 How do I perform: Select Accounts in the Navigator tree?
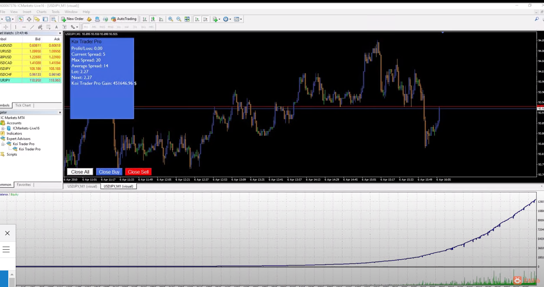click(14, 123)
